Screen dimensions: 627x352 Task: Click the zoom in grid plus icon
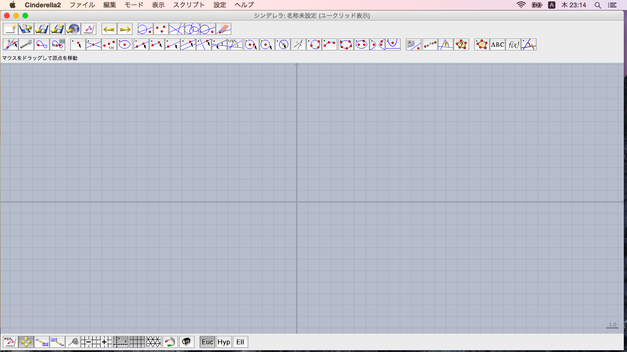pyautogui.click(x=104, y=342)
